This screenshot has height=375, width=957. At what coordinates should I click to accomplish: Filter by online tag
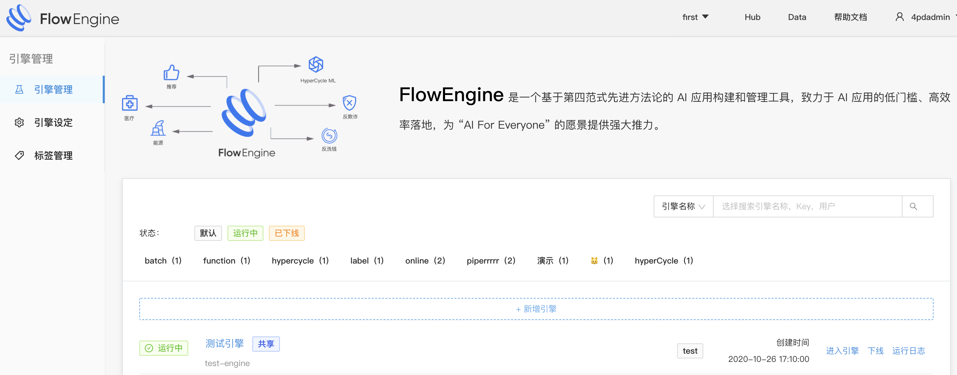pyautogui.click(x=425, y=261)
